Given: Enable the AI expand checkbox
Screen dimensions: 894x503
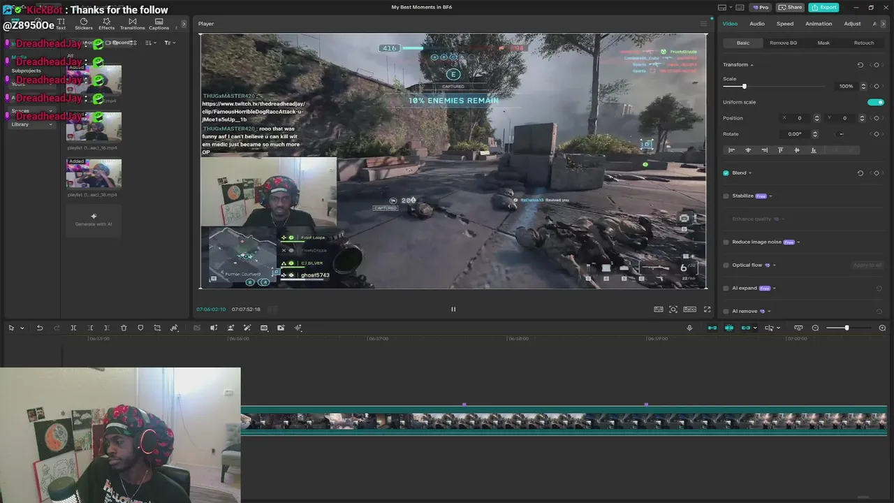Looking at the screenshot, I should [x=726, y=289].
